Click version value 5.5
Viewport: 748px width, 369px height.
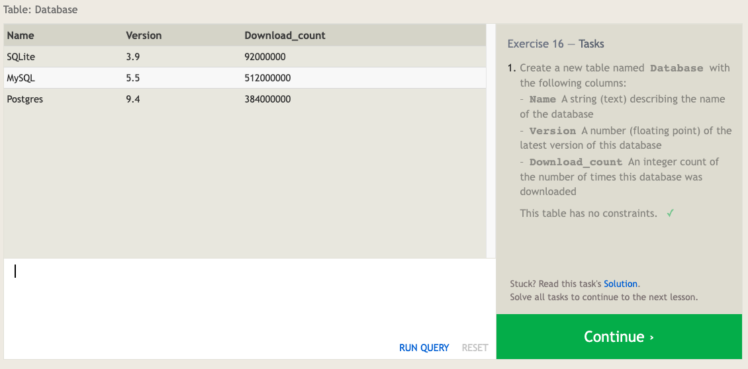pyautogui.click(x=132, y=78)
